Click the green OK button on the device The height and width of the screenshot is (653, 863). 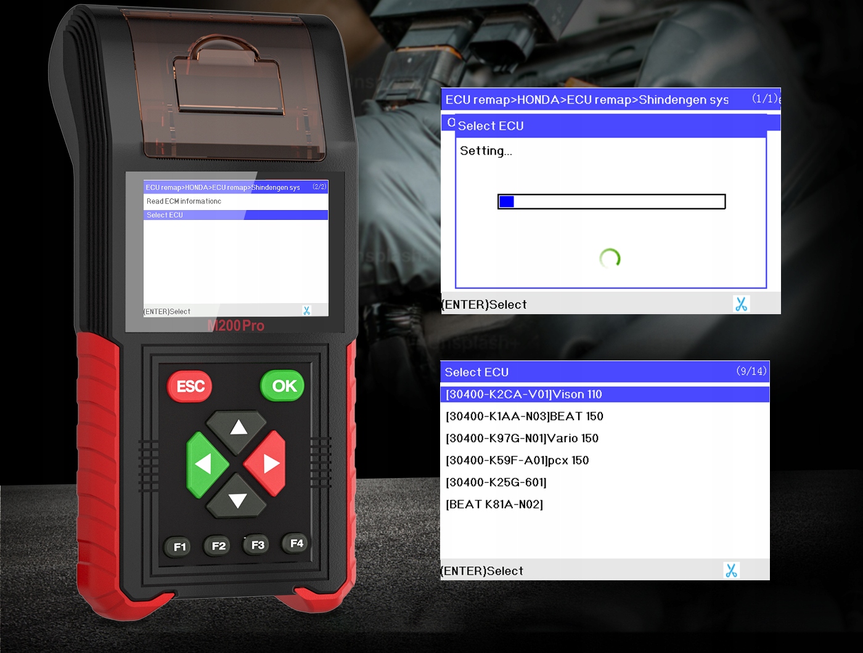coord(283,386)
